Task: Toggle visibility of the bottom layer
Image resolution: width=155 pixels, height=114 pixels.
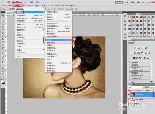Action: click(x=129, y=104)
